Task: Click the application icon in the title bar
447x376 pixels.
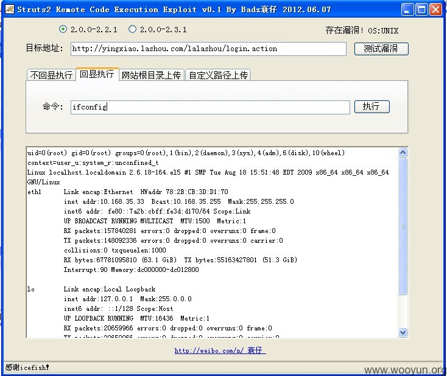Action: (x=9, y=9)
